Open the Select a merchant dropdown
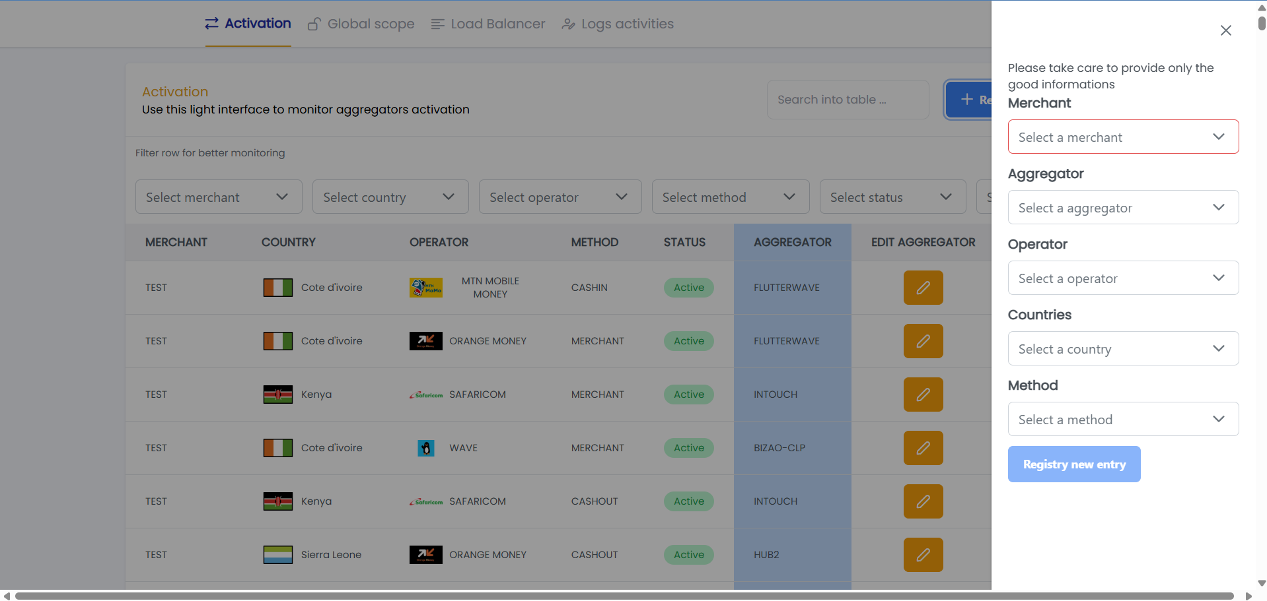The height and width of the screenshot is (601, 1267). [1122, 137]
